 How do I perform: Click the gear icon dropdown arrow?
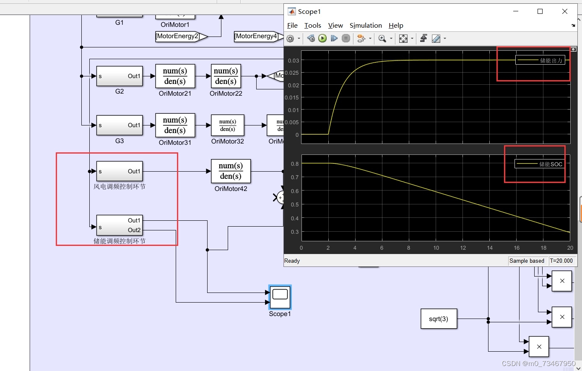299,38
